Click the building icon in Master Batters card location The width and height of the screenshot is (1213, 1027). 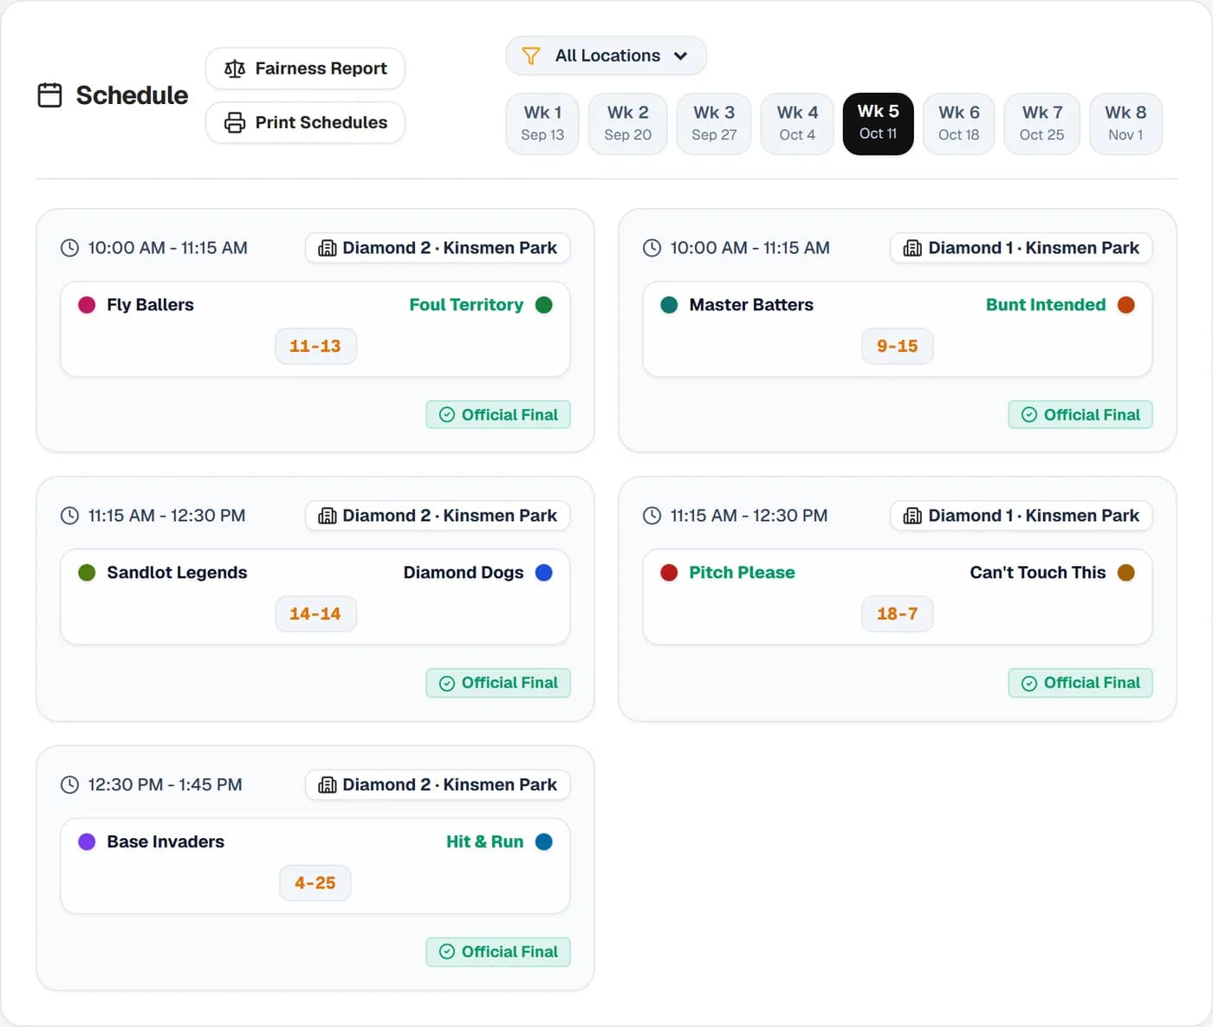pos(912,248)
